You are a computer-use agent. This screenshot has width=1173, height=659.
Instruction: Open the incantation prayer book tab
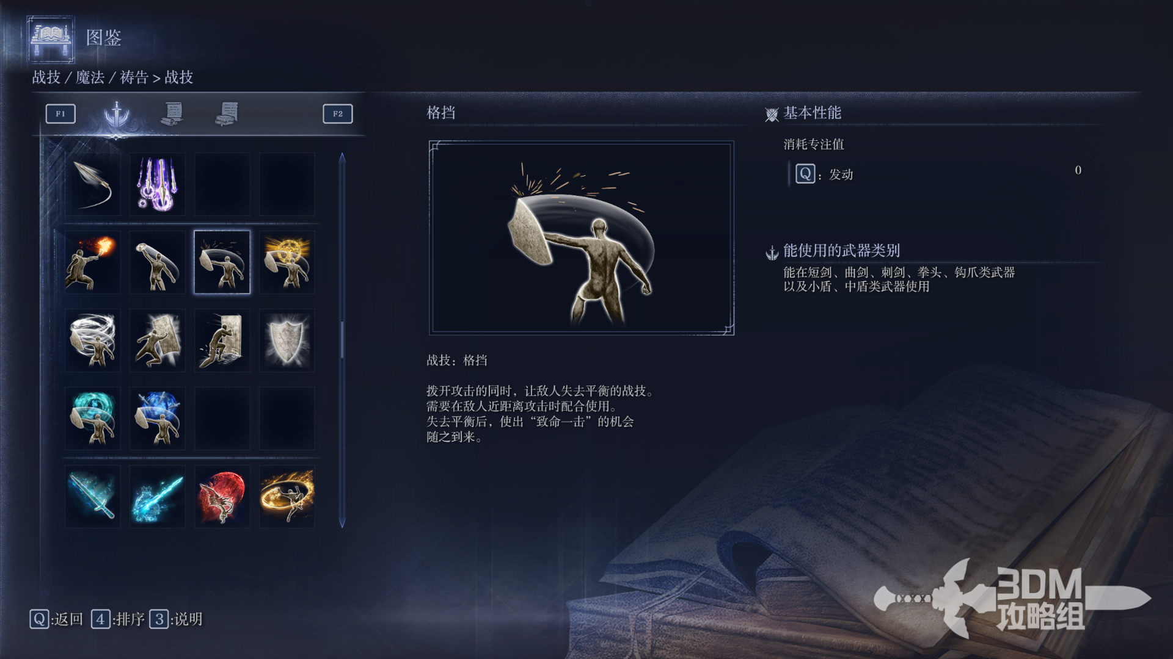tap(227, 113)
